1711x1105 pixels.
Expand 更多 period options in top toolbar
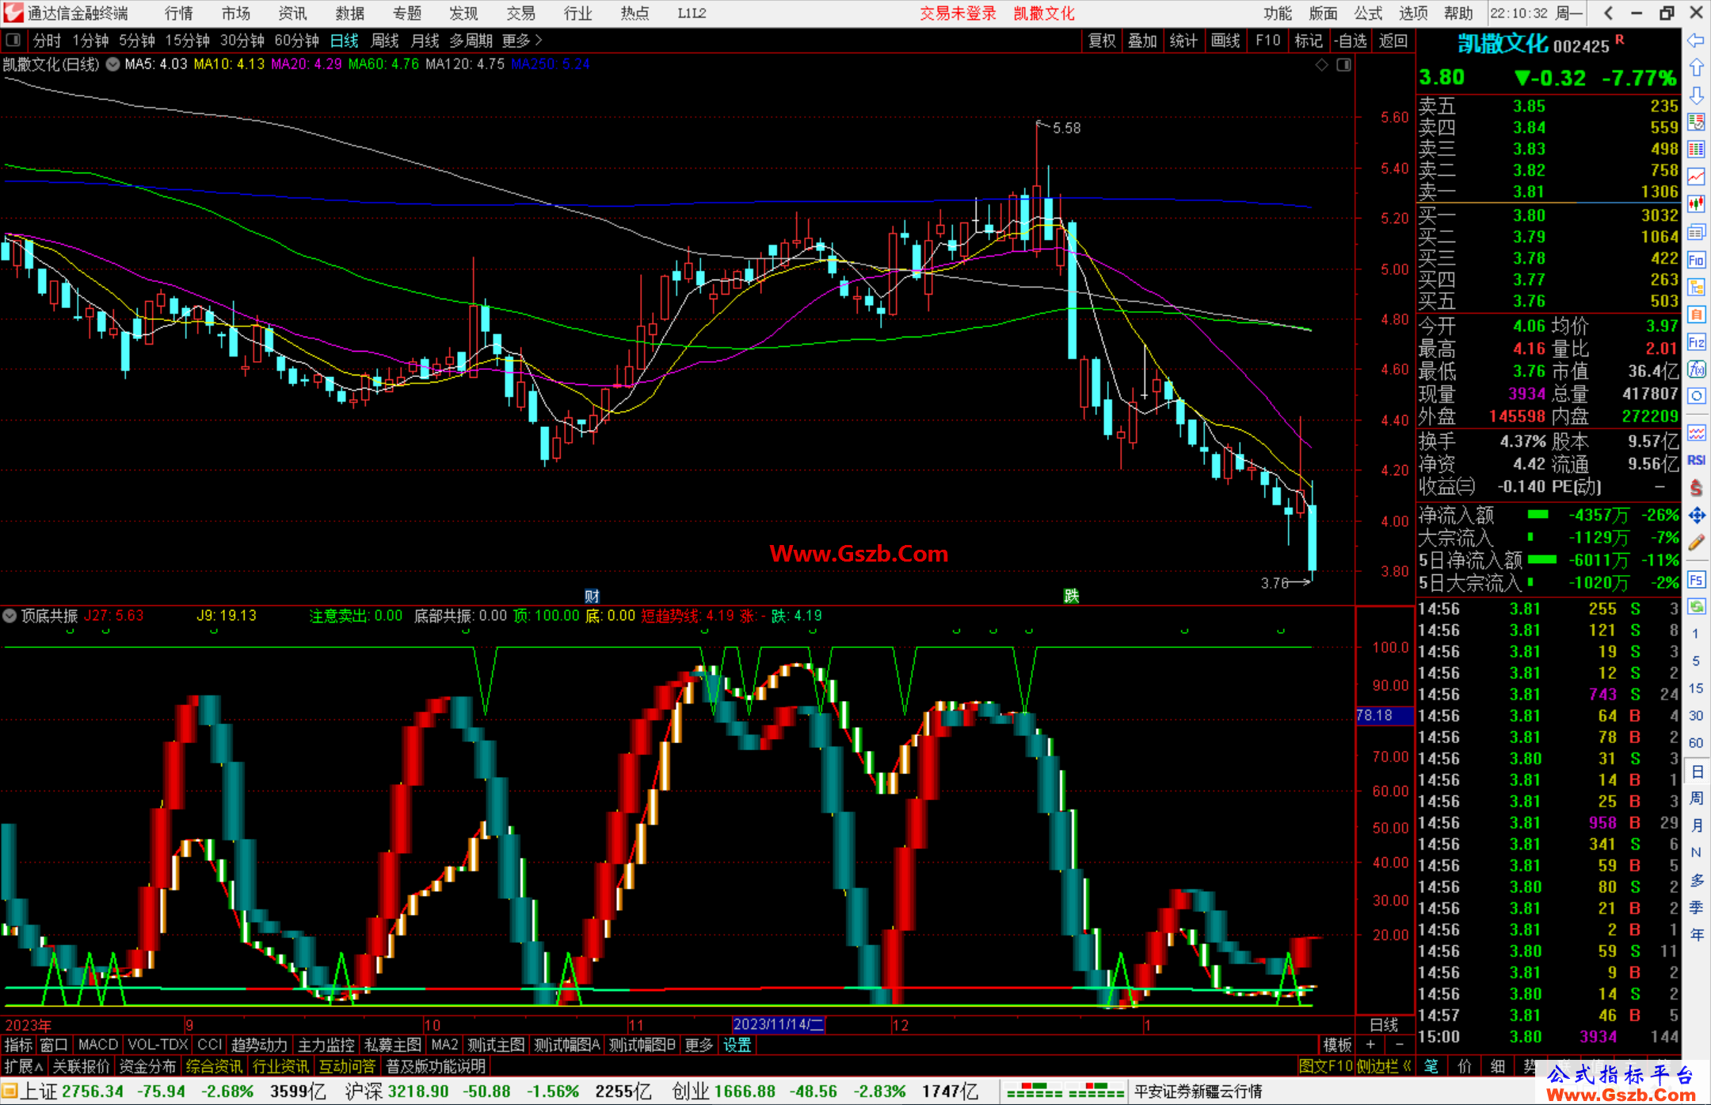522,40
